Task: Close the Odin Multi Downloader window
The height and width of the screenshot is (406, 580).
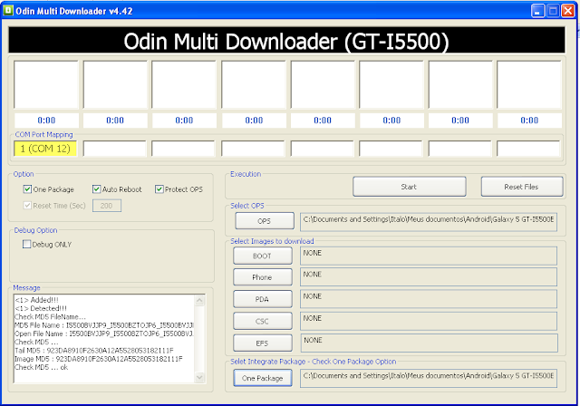Action: (x=568, y=10)
